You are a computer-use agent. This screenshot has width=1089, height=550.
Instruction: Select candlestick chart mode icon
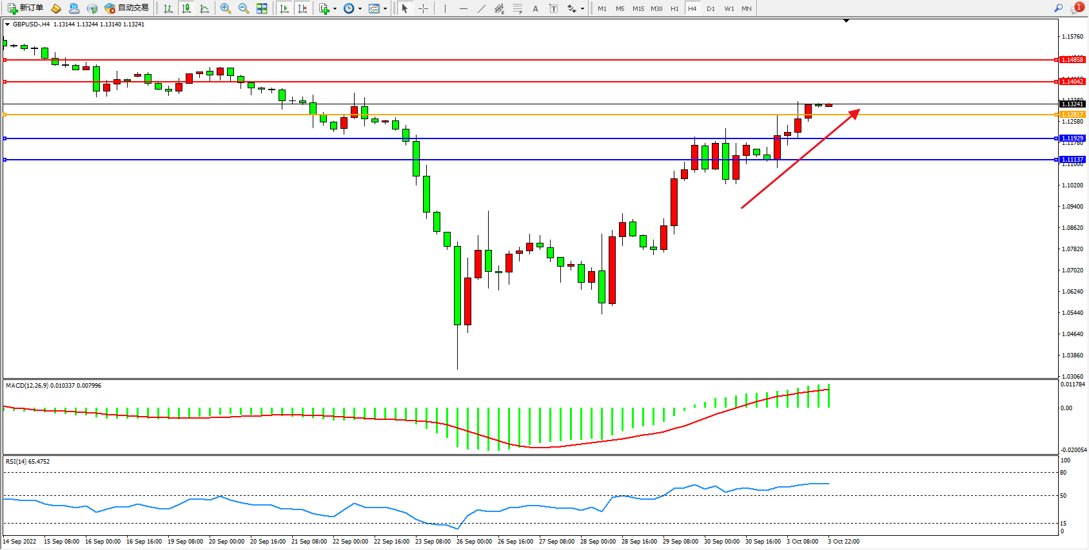click(x=186, y=8)
